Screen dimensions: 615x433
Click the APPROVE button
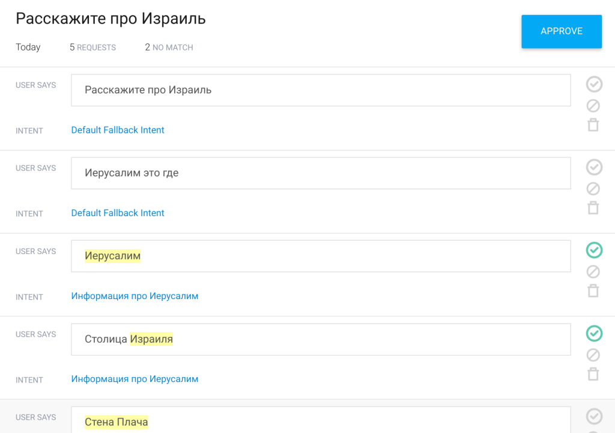click(561, 31)
